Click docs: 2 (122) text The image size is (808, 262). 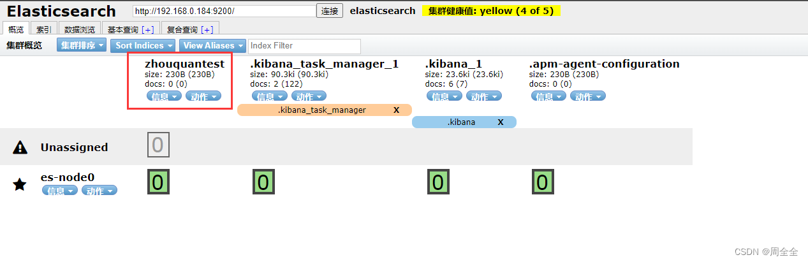[275, 84]
